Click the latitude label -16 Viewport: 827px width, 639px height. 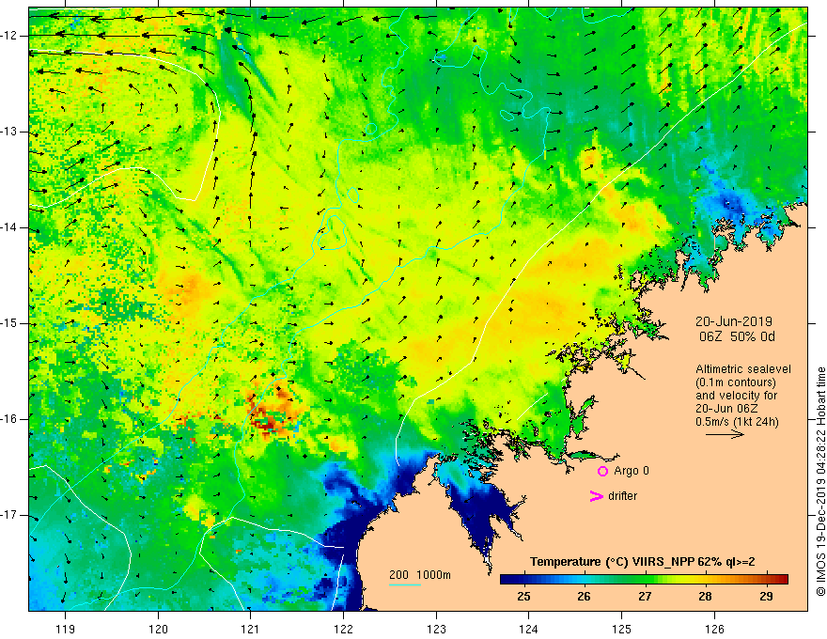pyautogui.click(x=10, y=419)
